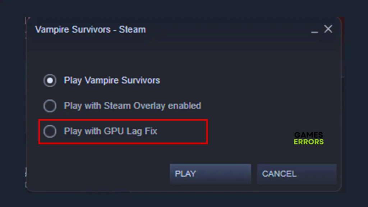Click the red highlight border around GPU option
Viewport: 368px width, 207px height.
[123, 120]
